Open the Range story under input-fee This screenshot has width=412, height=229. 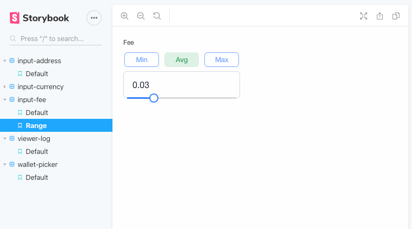(x=56, y=125)
